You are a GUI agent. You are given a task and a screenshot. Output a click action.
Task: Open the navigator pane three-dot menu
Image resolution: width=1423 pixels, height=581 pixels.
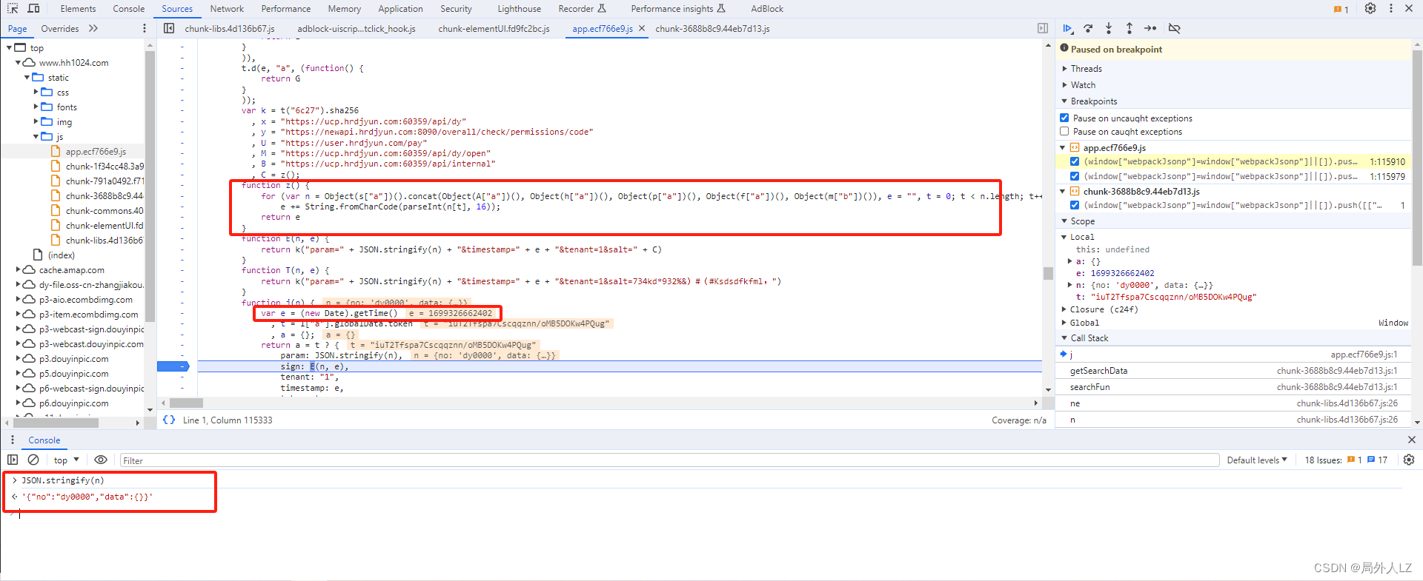[144, 28]
